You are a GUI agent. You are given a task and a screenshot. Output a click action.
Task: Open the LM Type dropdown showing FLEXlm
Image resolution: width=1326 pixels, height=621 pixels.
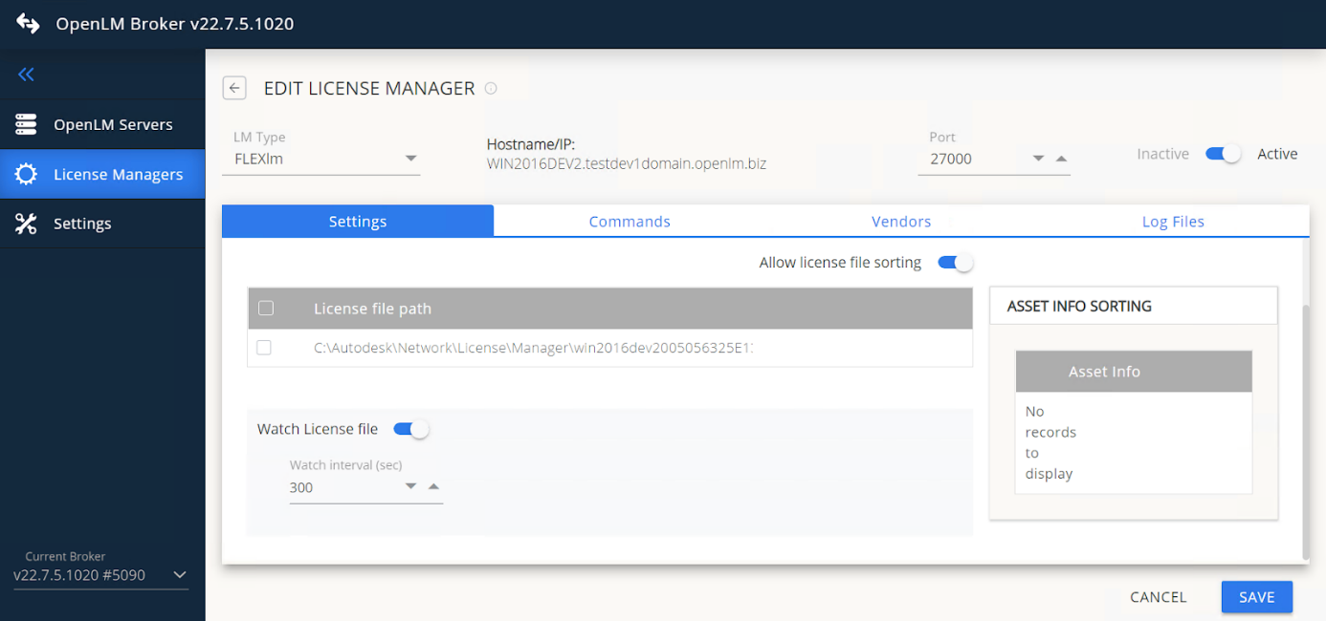[x=410, y=159]
